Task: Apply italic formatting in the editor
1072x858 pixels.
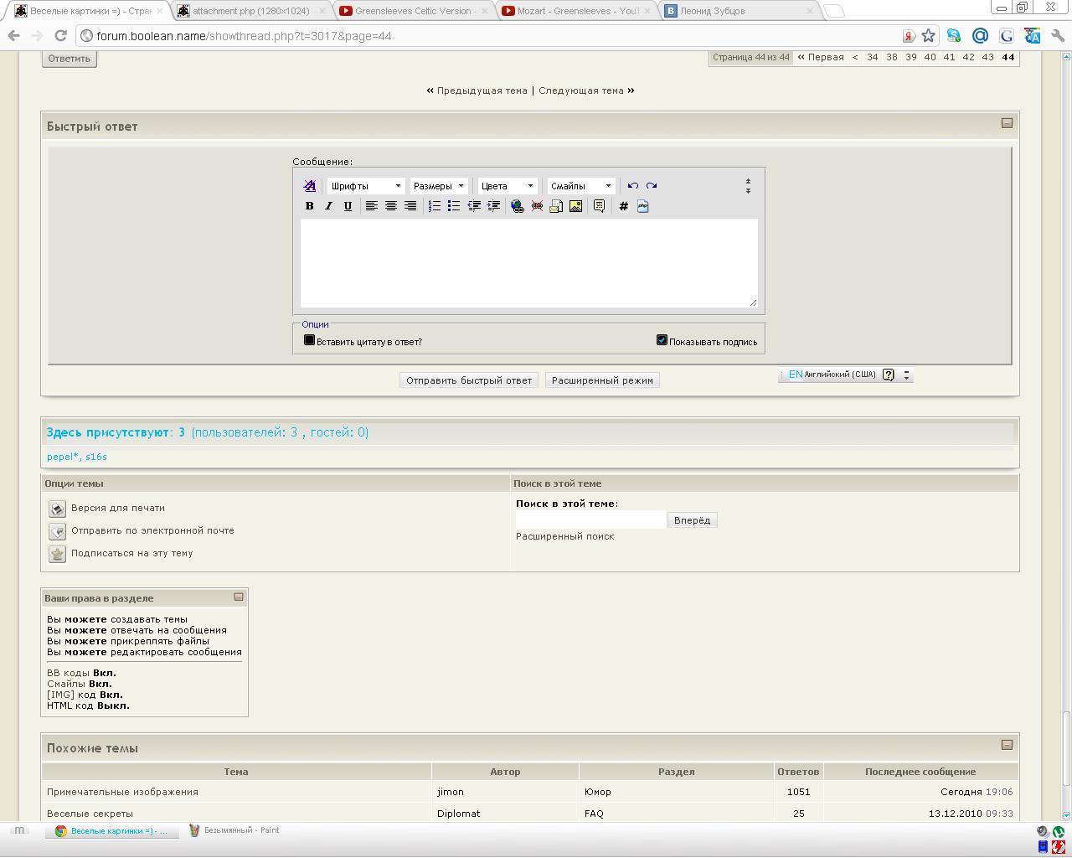Action: pyautogui.click(x=328, y=206)
